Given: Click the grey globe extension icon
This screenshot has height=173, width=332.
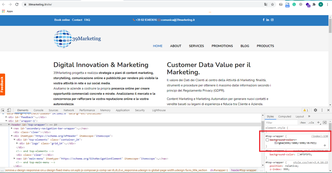Looking at the screenshot, I should (x=301, y=4).
